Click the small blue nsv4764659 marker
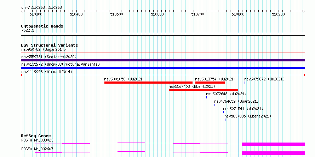Screen dimensions: 315x157 [x=215, y=105]
